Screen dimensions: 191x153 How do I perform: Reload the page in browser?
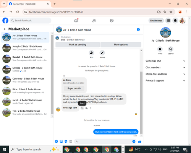click(18, 12)
